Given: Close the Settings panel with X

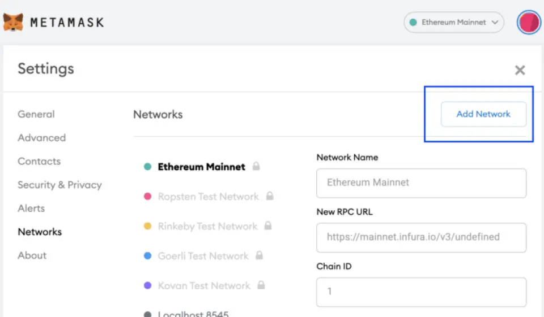Looking at the screenshot, I should (x=520, y=70).
